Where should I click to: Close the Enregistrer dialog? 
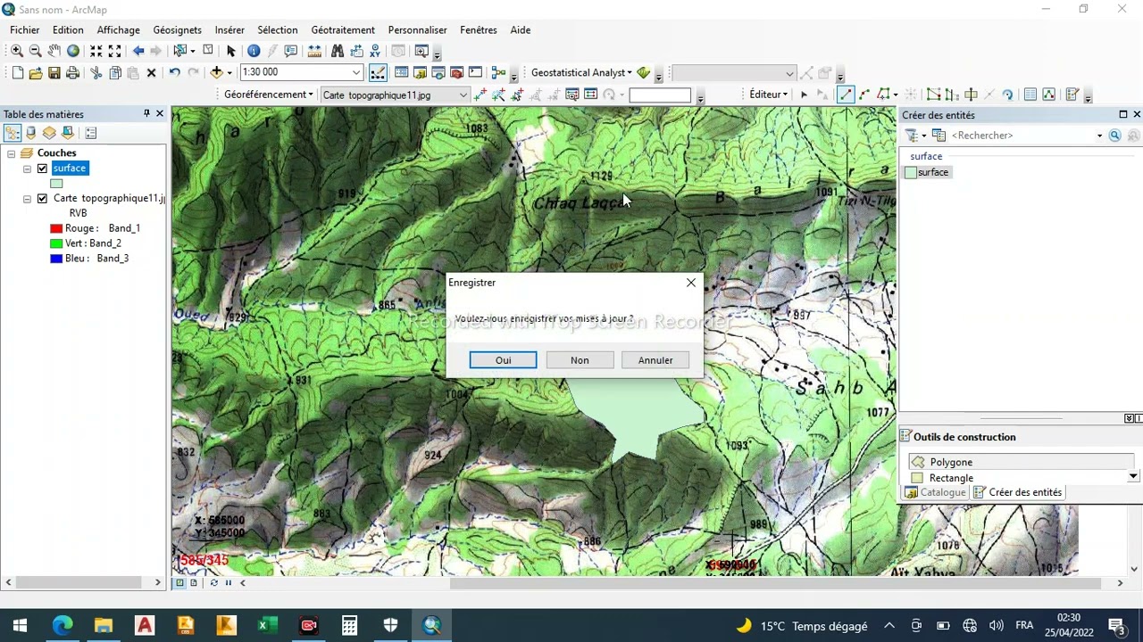pos(690,283)
